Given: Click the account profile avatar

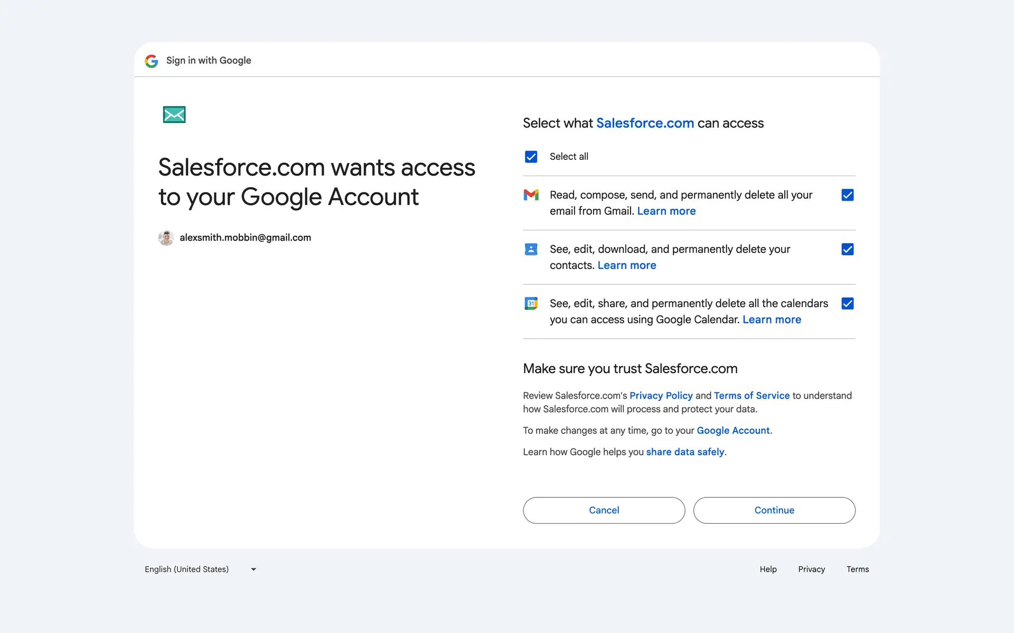Looking at the screenshot, I should click(x=166, y=238).
